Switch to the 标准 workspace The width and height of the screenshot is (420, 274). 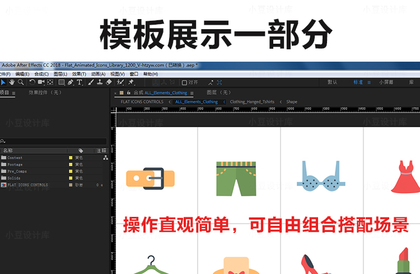click(358, 82)
